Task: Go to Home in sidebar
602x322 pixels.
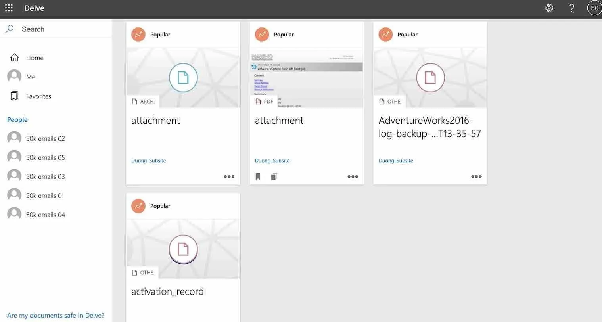Action: pyautogui.click(x=35, y=58)
